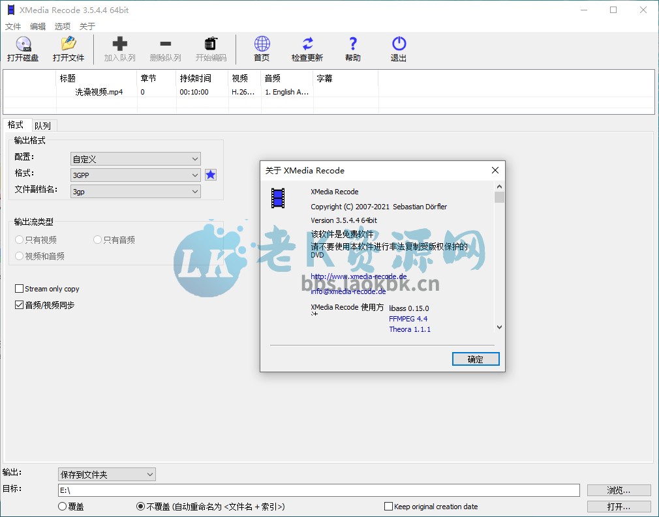This screenshot has width=659, height=517.
Task: Click the Remove from Queue (删除队列) minus icon
Action: pos(166,44)
